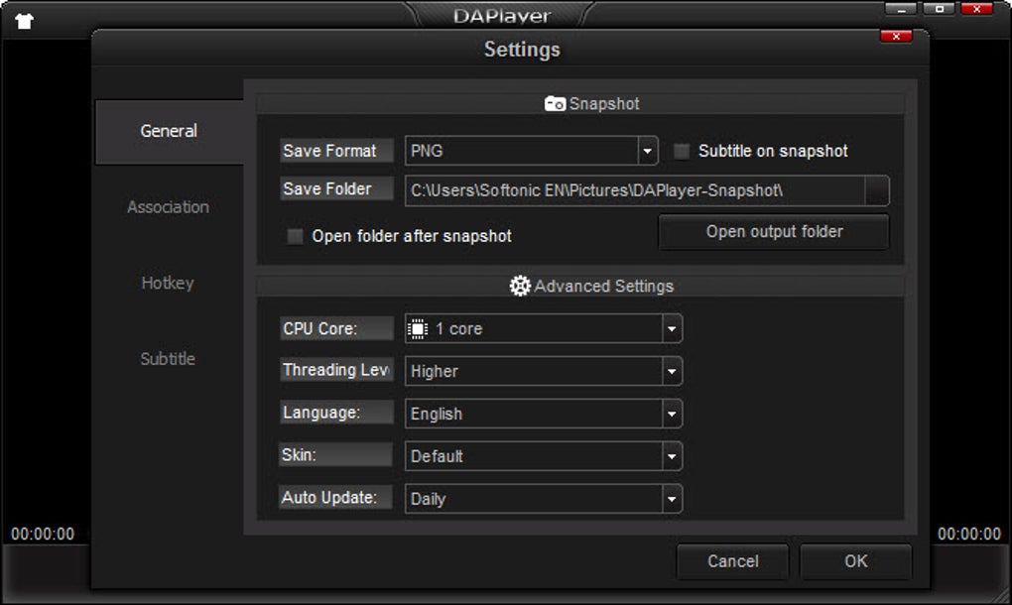Screen dimensions: 1012x605
Task: Enable Subtitle on snapshot checkbox
Action: coord(682,151)
